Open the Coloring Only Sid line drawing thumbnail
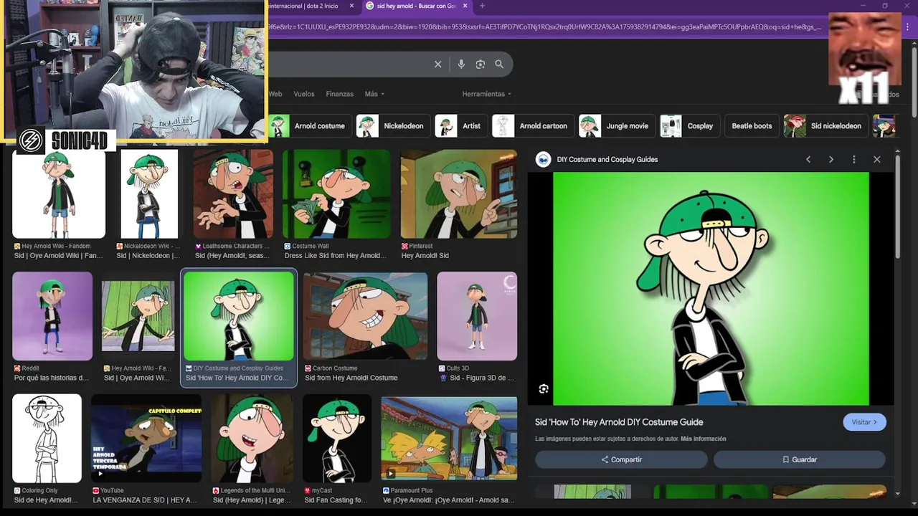This screenshot has height=516, width=918. pos(47,439)
